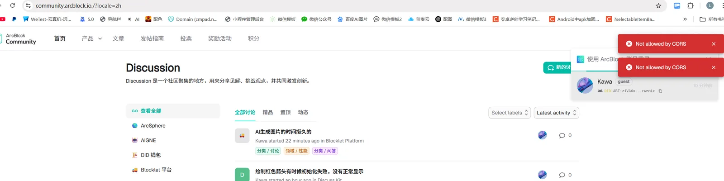Open the Select labels dropdown
Screen dimensions: 724x181
[x=510, y=113]
